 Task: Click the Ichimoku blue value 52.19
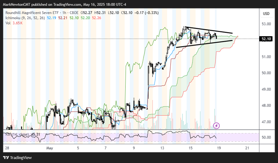coord(51,18)
